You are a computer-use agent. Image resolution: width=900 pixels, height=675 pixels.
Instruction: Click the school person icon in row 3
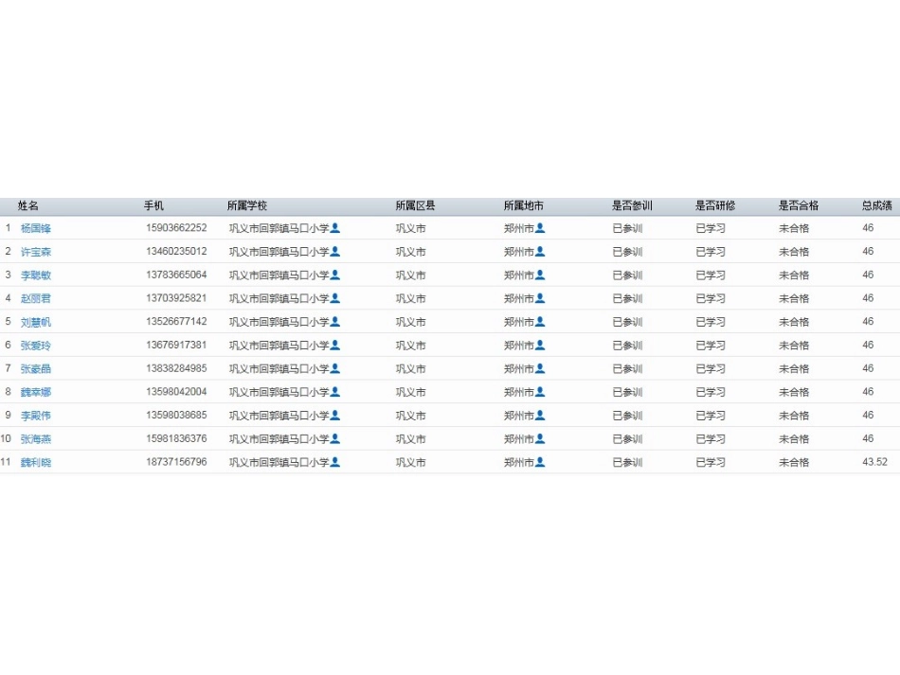pyautogui.click(x=335, y=275)
